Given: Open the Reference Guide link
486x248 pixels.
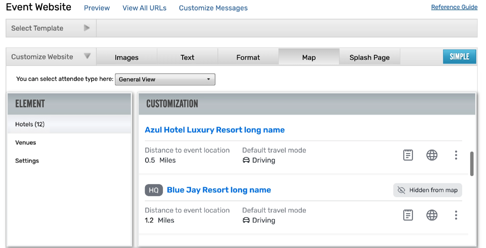Looking at the screenshot, I should pyautogui.click(x=454, y=7).
